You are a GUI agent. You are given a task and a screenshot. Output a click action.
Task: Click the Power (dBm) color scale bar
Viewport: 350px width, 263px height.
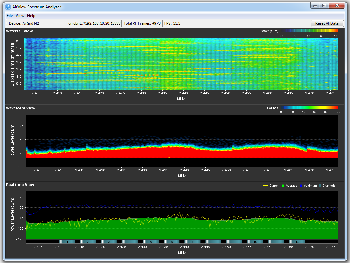point(309,31)
